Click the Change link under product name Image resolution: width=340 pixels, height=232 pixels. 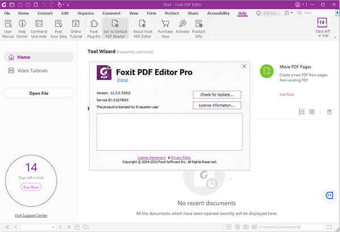(122, 80)
